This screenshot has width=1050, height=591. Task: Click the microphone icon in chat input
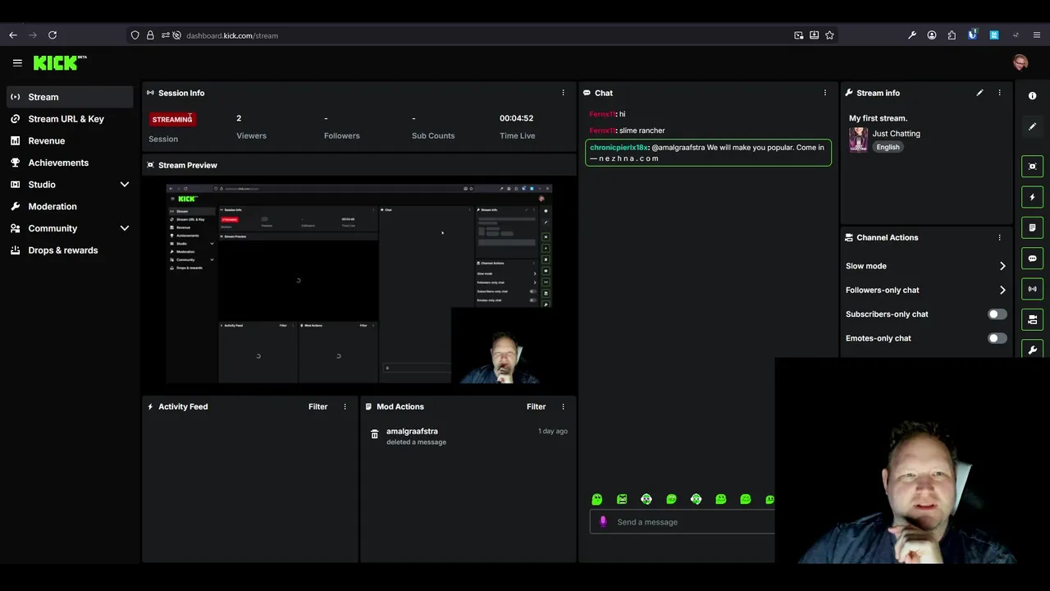603,522
